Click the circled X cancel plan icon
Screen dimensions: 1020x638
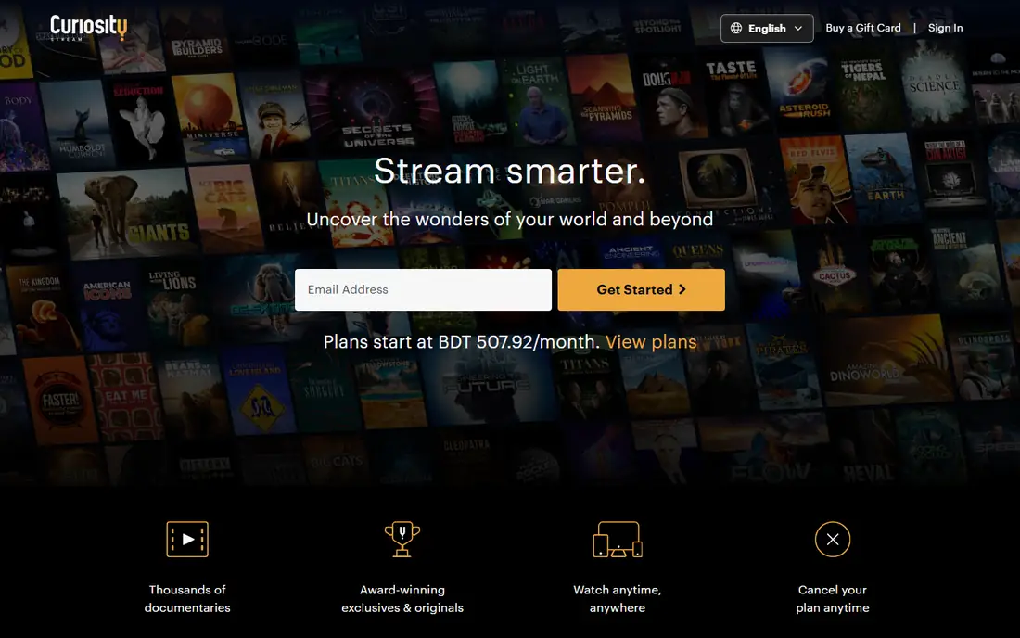[833, 539]
